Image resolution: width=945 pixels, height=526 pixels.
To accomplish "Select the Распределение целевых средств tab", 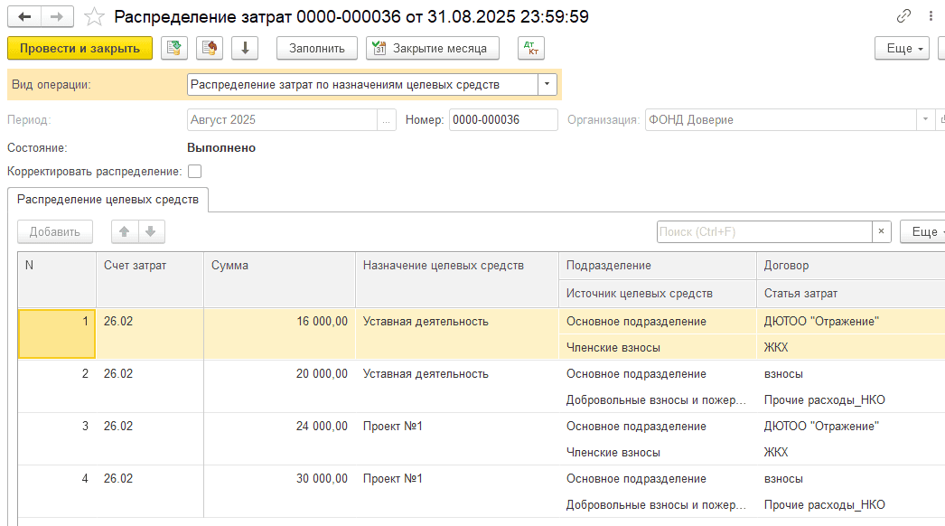I will [x=108, y=200].
